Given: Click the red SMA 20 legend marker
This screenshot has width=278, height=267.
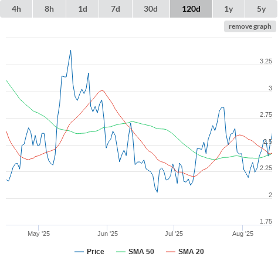Looking at the screenshot, I should click(171, 252).
